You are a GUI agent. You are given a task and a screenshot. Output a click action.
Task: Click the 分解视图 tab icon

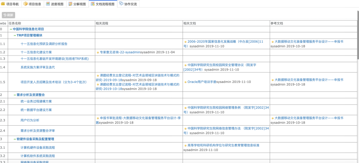coord(70,4)
